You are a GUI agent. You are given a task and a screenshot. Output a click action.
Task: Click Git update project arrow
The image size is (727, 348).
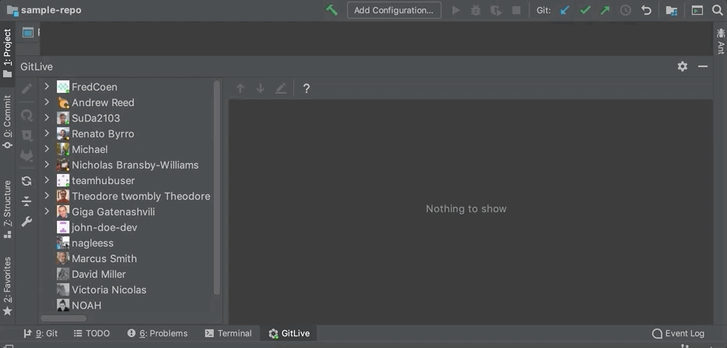point(565,10)
